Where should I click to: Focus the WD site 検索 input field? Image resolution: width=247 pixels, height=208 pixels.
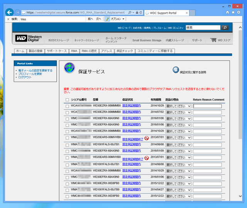(x=203, y=28)
